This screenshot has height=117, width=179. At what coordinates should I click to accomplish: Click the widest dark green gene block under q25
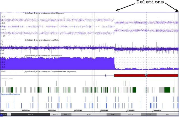(x=167, y=90)
